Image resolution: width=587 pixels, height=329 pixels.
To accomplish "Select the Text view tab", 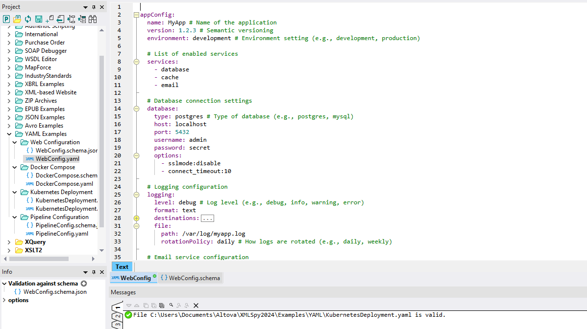I will click(x=122, y=266).
